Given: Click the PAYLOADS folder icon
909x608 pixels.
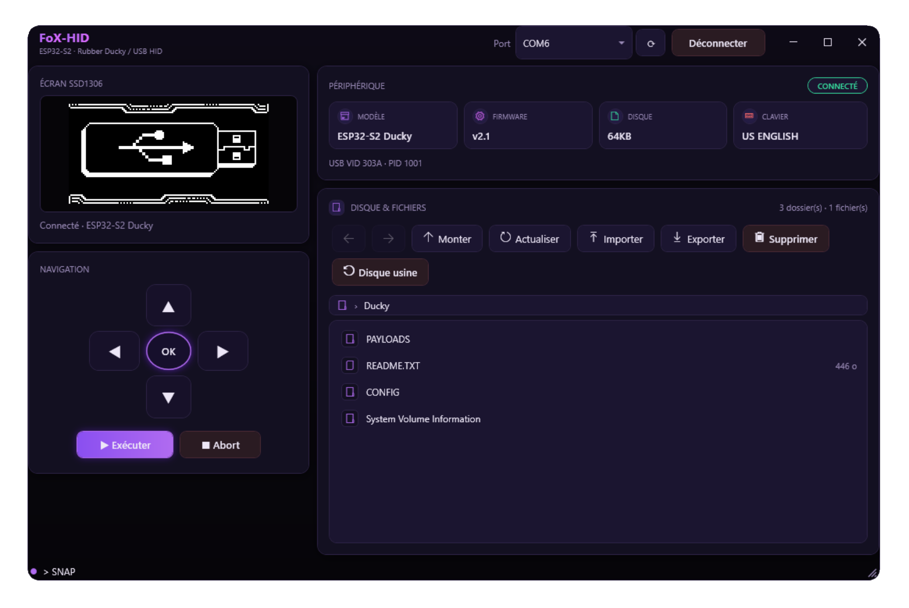Looking at the screenshot, I should [x=350, y=339].
